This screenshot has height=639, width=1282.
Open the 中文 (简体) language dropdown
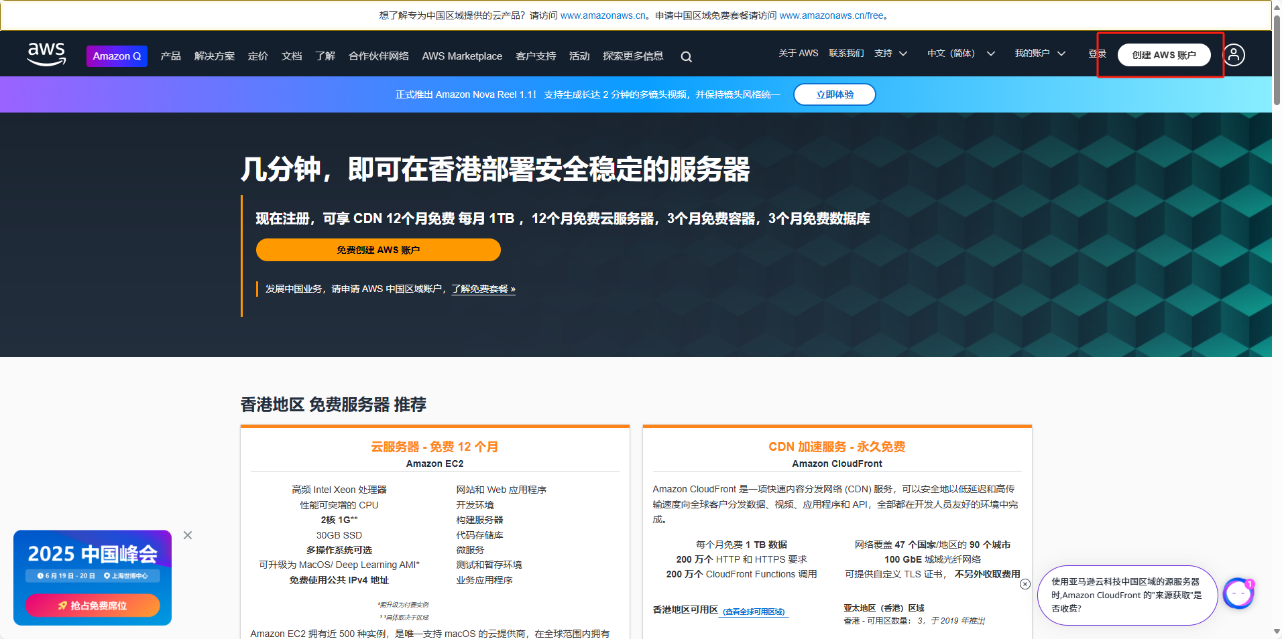pos(960,54)
